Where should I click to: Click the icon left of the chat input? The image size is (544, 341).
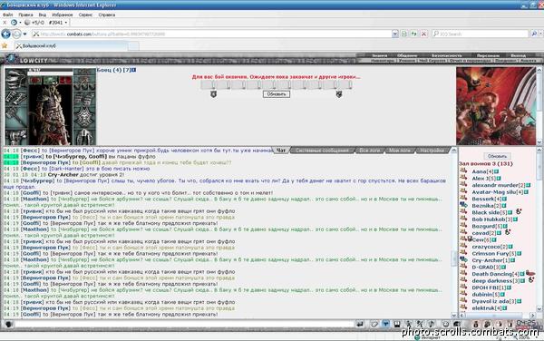point(9,324)
